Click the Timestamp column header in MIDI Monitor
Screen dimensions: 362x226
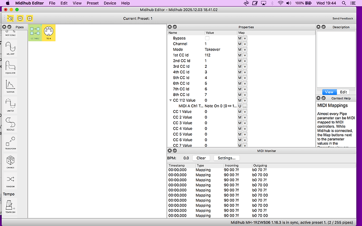[181, 165]
